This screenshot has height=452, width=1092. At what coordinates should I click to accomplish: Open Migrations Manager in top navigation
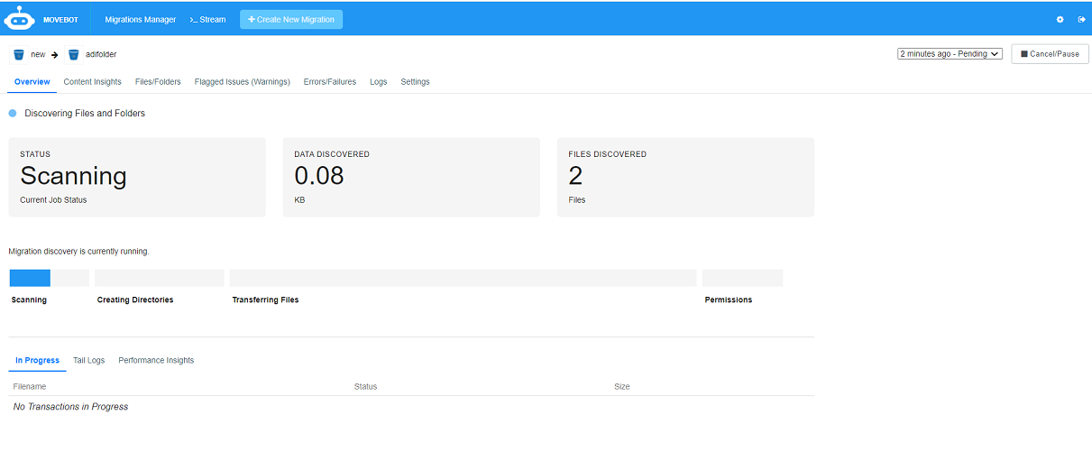point(140,19)
